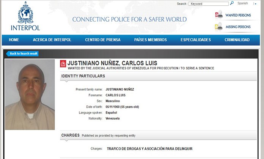Viewport: 264px width, 159px height.
Task: Collapse the CHARGES section header
Action: tap(71, 135)
